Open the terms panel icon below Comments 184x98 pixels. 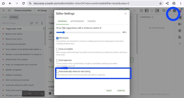(180, 24)
